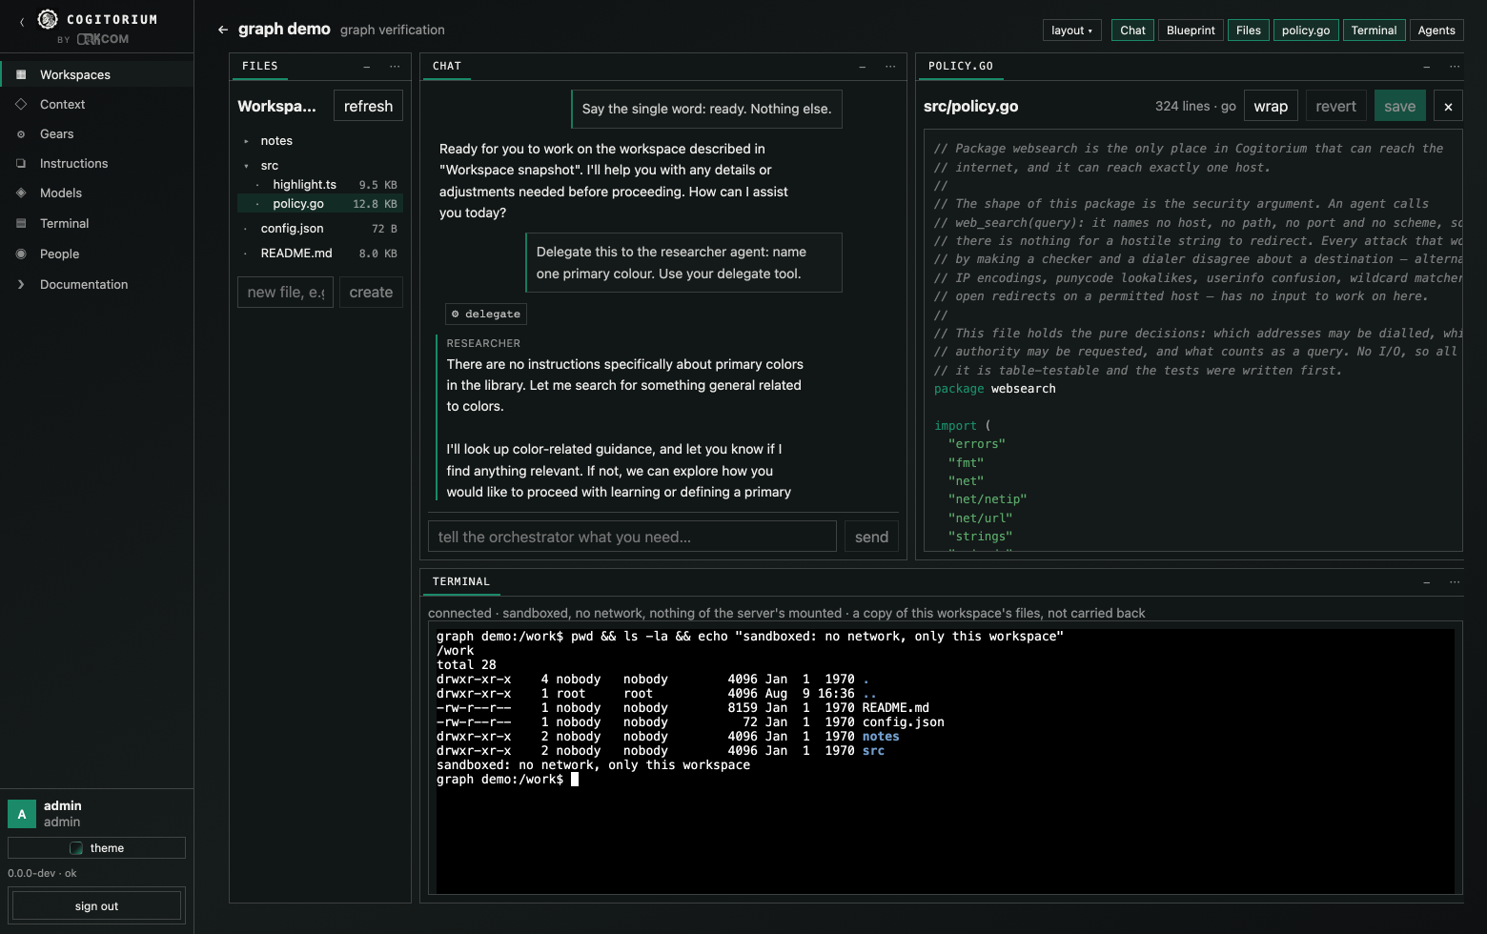Toggle the Terminal panel from top bar
Viewport: 1487px width, 934px height.
click(x=1374, y=30)
